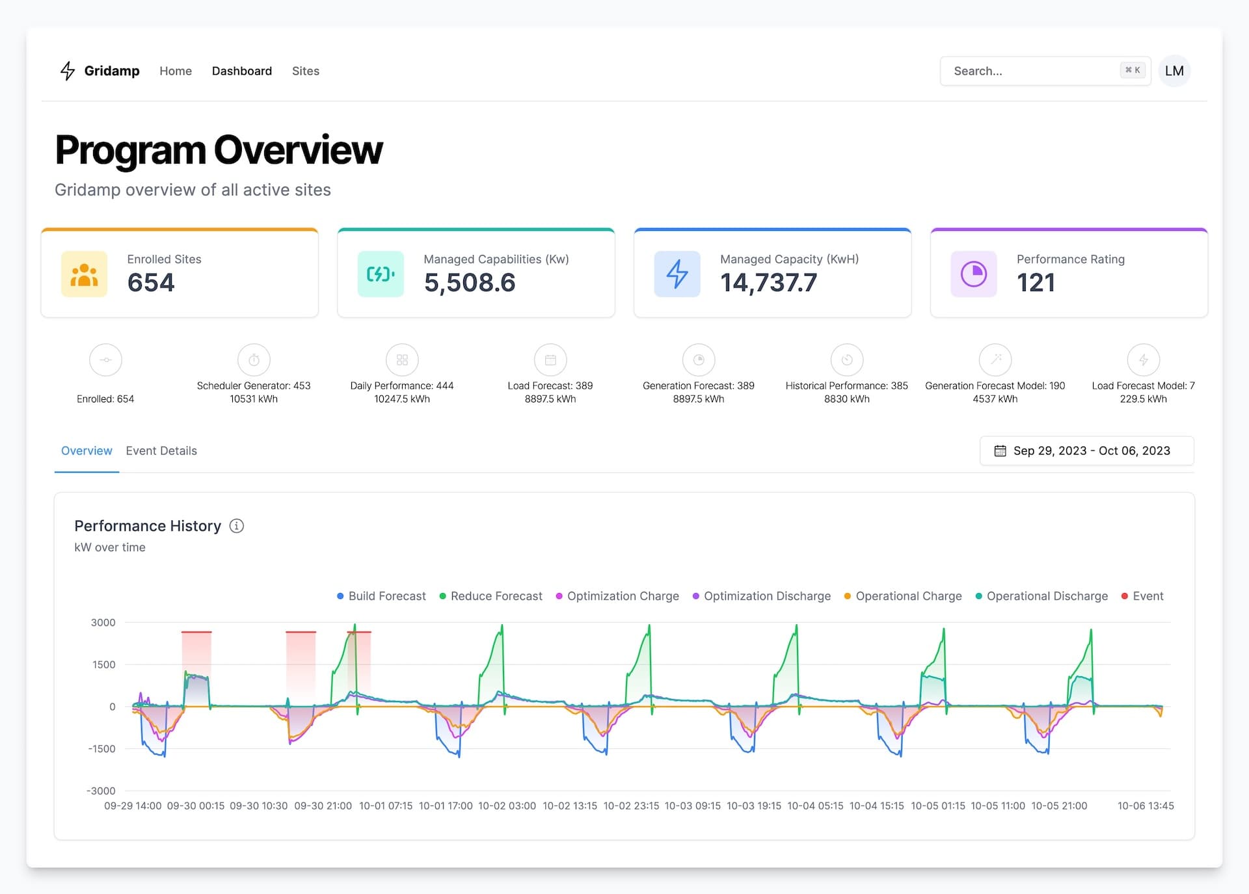
Task: Open the Sep 29 - Oct 06 date picker
Action: tap(1086, 451)
